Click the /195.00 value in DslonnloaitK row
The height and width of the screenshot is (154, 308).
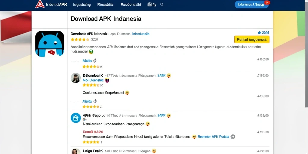[263, 75]
